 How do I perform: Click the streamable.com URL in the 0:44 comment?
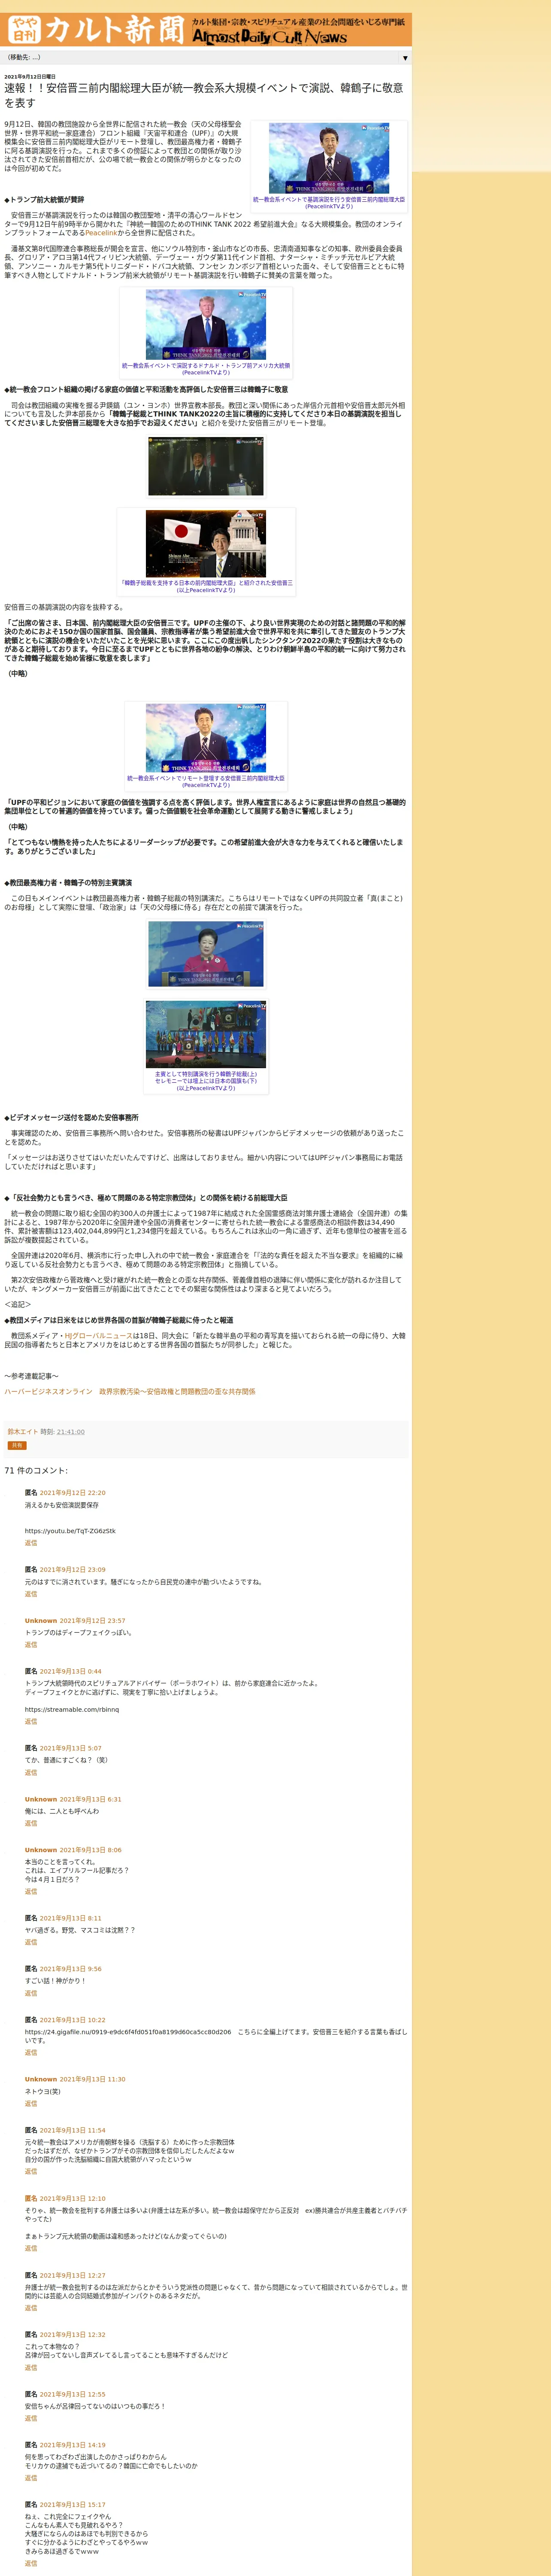coord(72,1710)
